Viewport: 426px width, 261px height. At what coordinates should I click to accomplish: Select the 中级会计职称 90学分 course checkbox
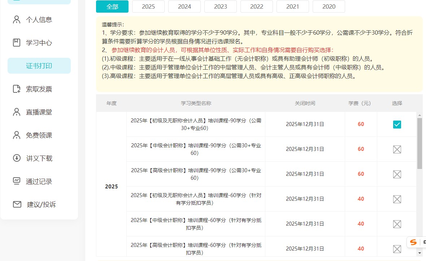coord(397,149)
